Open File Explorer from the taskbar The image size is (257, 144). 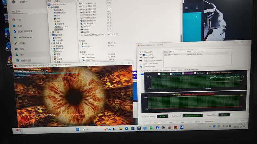tap(121, 129)
